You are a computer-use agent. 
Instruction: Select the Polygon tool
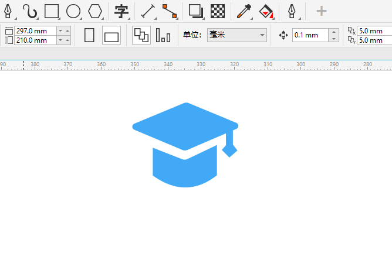95,11
